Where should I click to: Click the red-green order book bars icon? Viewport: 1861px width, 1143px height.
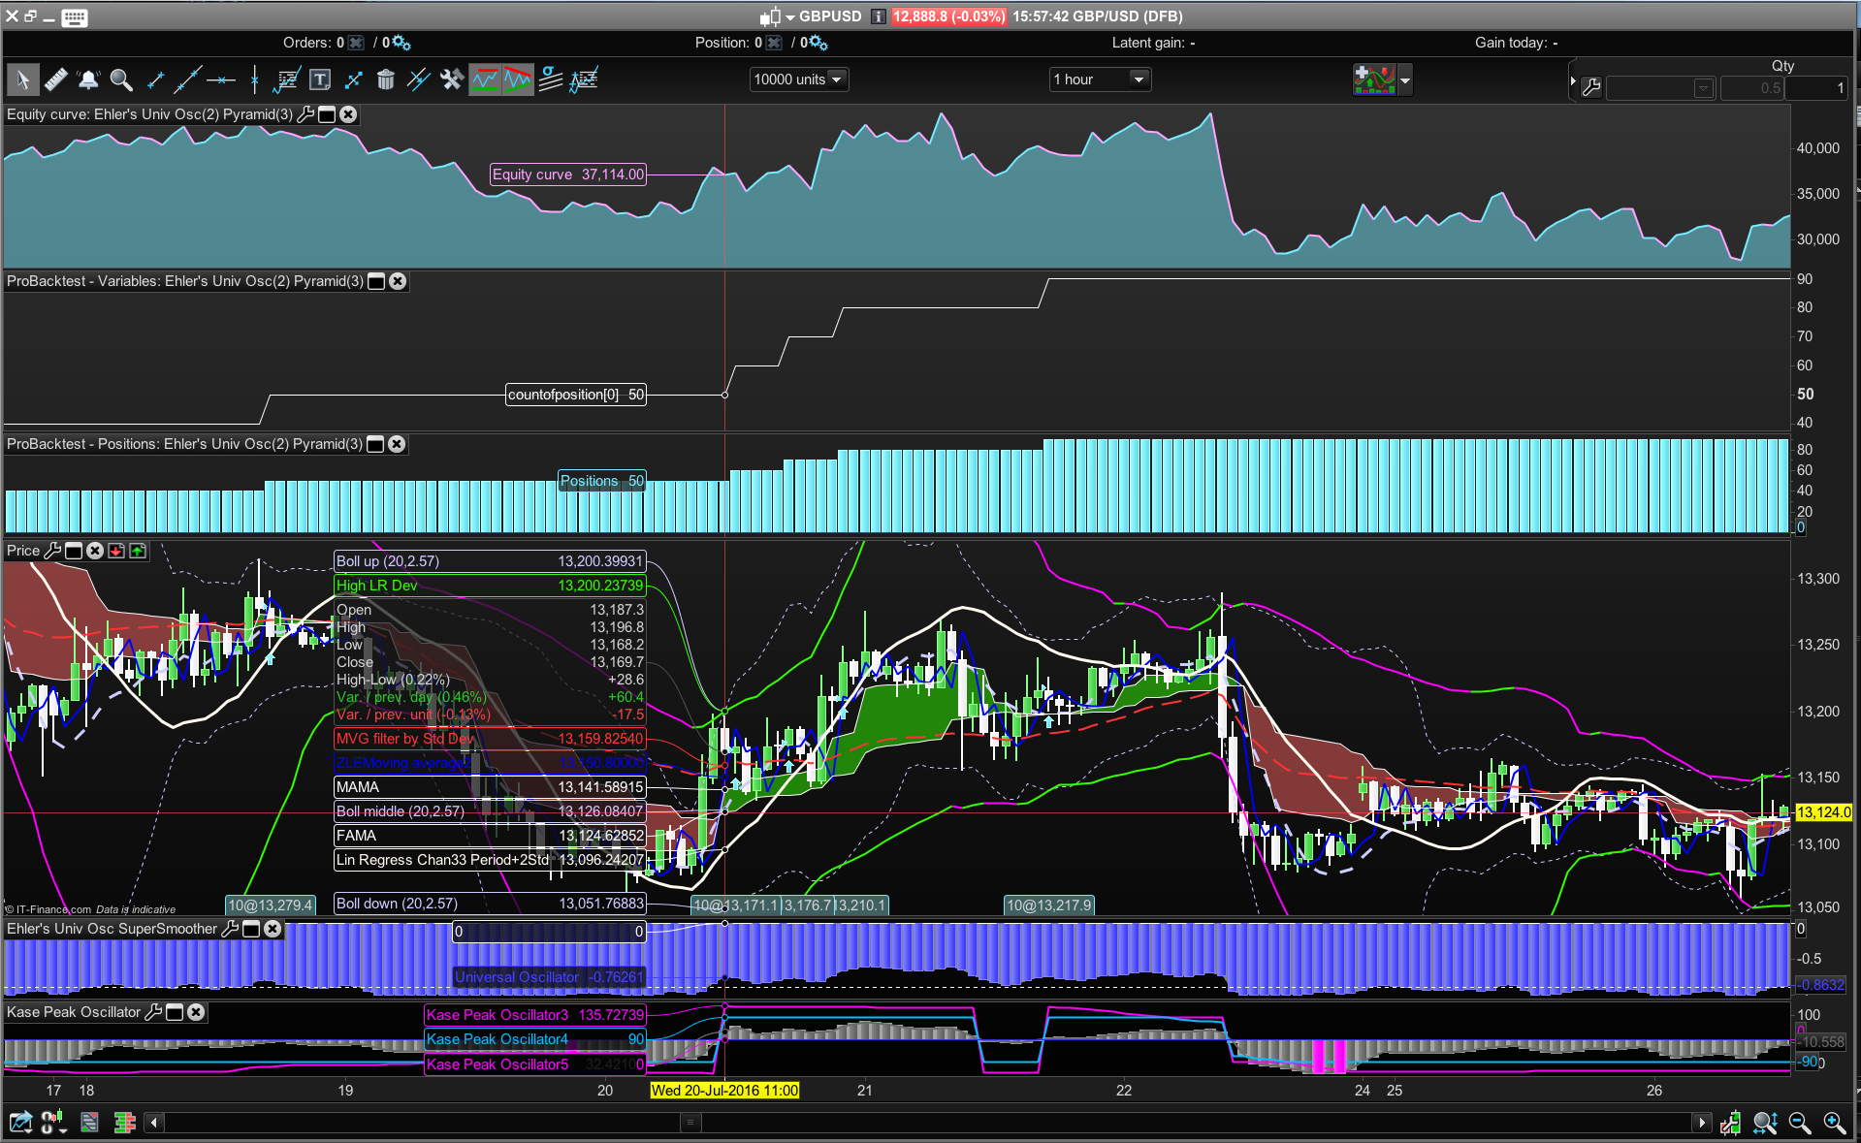(124, 1123)
